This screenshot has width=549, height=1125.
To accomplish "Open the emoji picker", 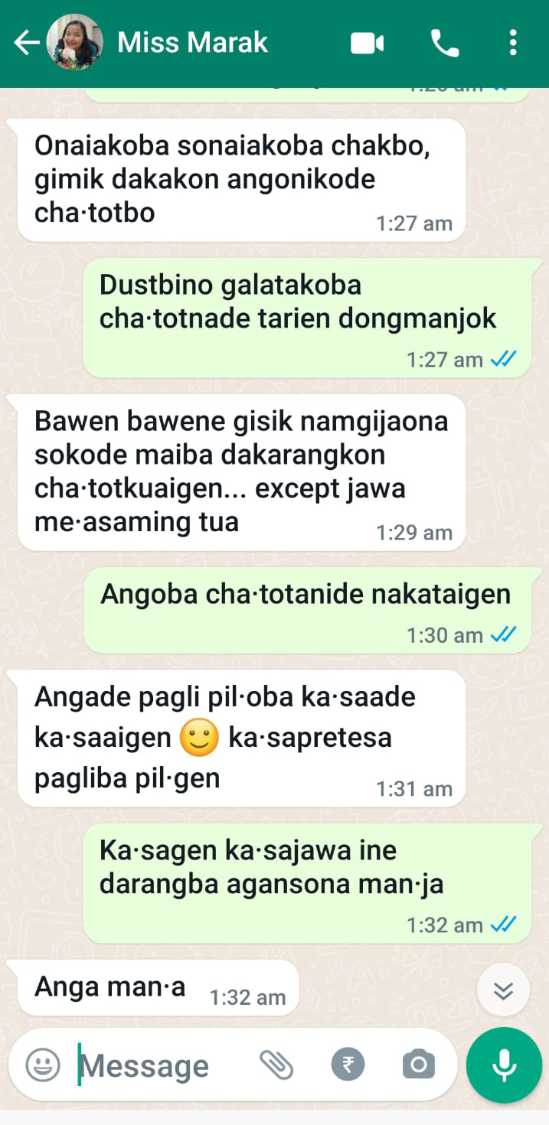I will (x=43, y=1065).
